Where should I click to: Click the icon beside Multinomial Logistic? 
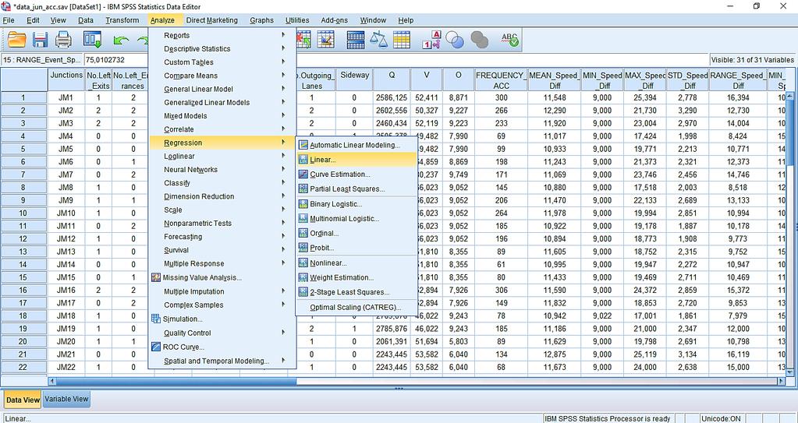tap(303, 219)
